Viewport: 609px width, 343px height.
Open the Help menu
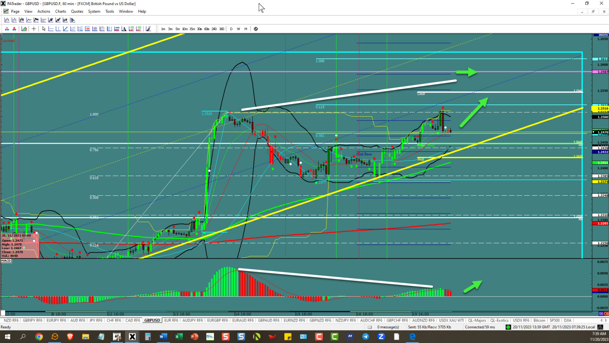click(x=142, y=11)
